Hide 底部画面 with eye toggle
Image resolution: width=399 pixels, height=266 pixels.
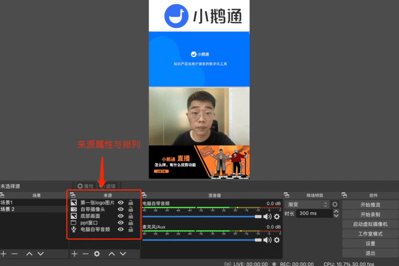121,216
